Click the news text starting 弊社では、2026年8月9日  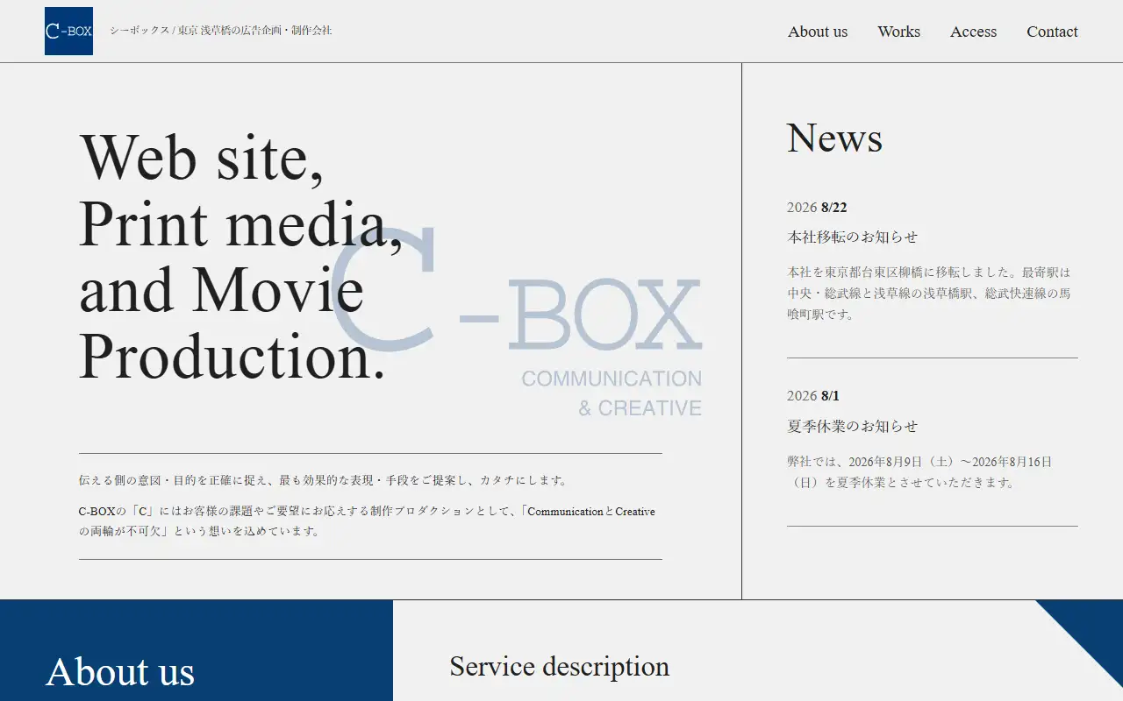[919, 472]
